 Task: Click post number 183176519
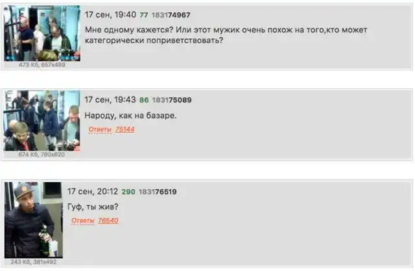tap(158, 192)
